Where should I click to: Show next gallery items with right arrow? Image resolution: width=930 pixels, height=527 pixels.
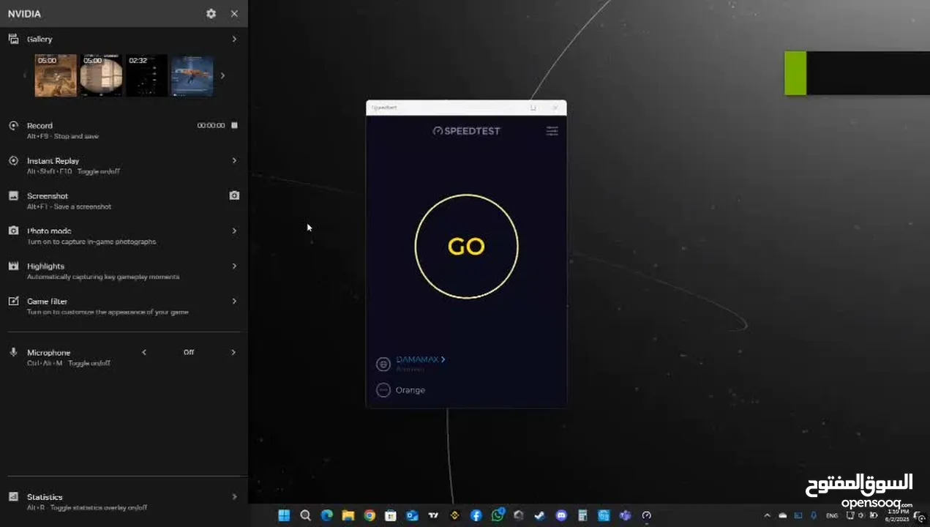pos(222,75)
